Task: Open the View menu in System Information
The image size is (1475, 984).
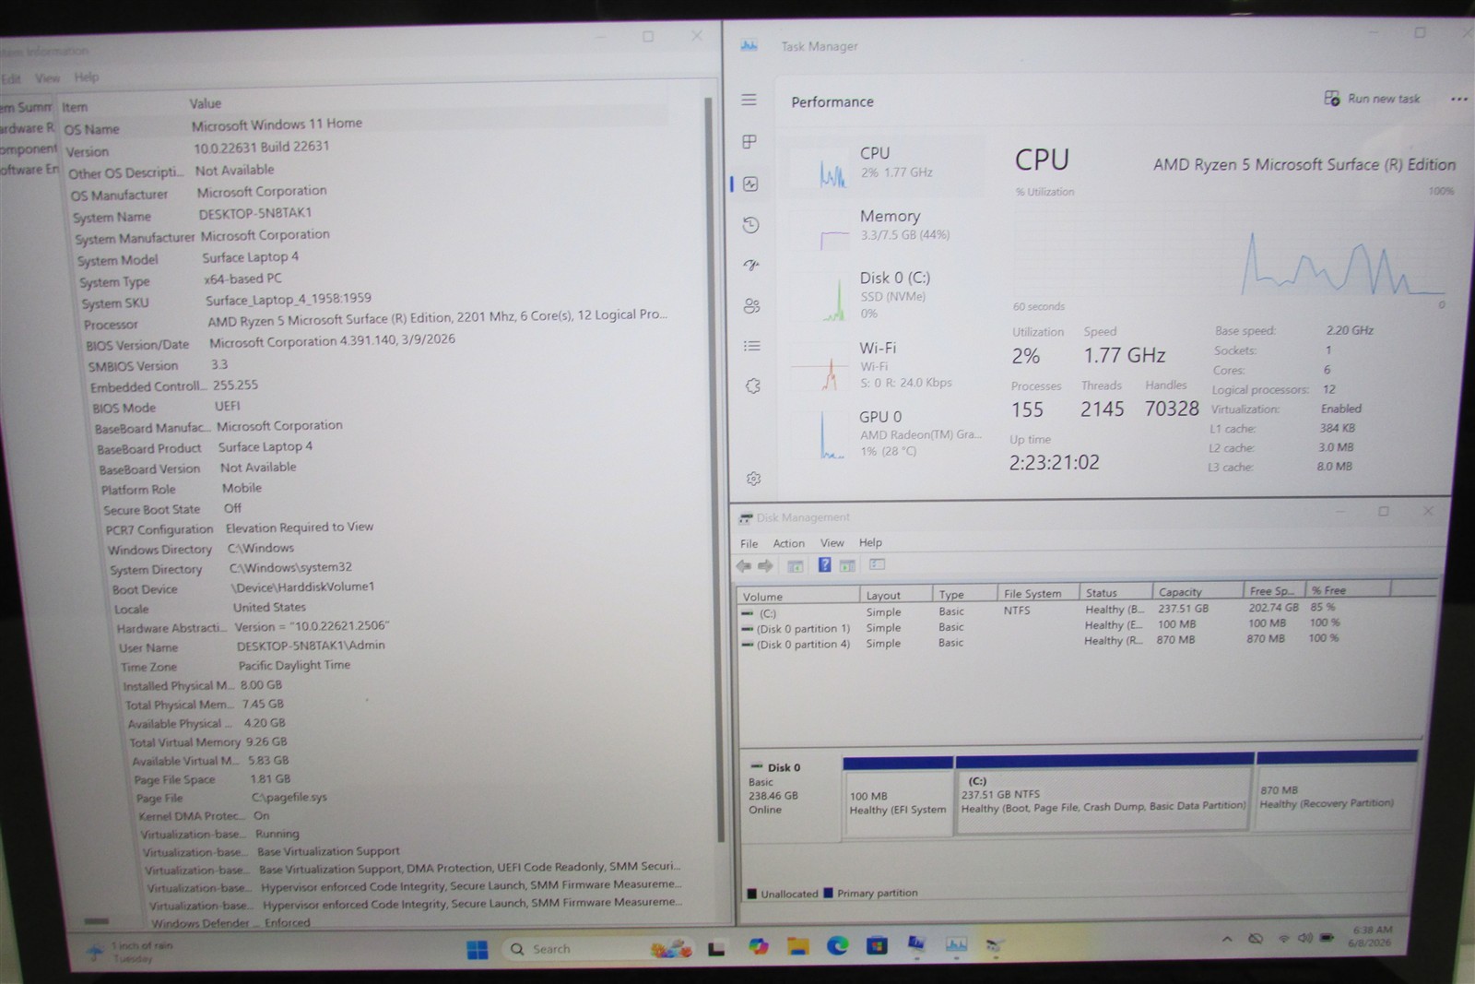Action: pyautogui.click(x=48, y=78)
